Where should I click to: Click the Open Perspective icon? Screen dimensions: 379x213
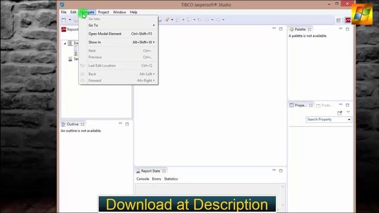338,20
